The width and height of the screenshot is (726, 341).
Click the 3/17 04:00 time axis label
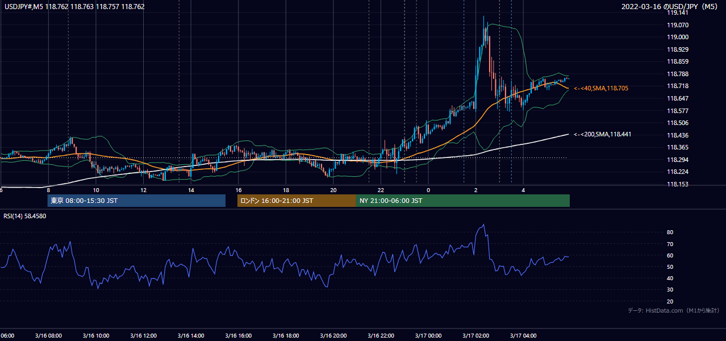click(x=523, y=336)
